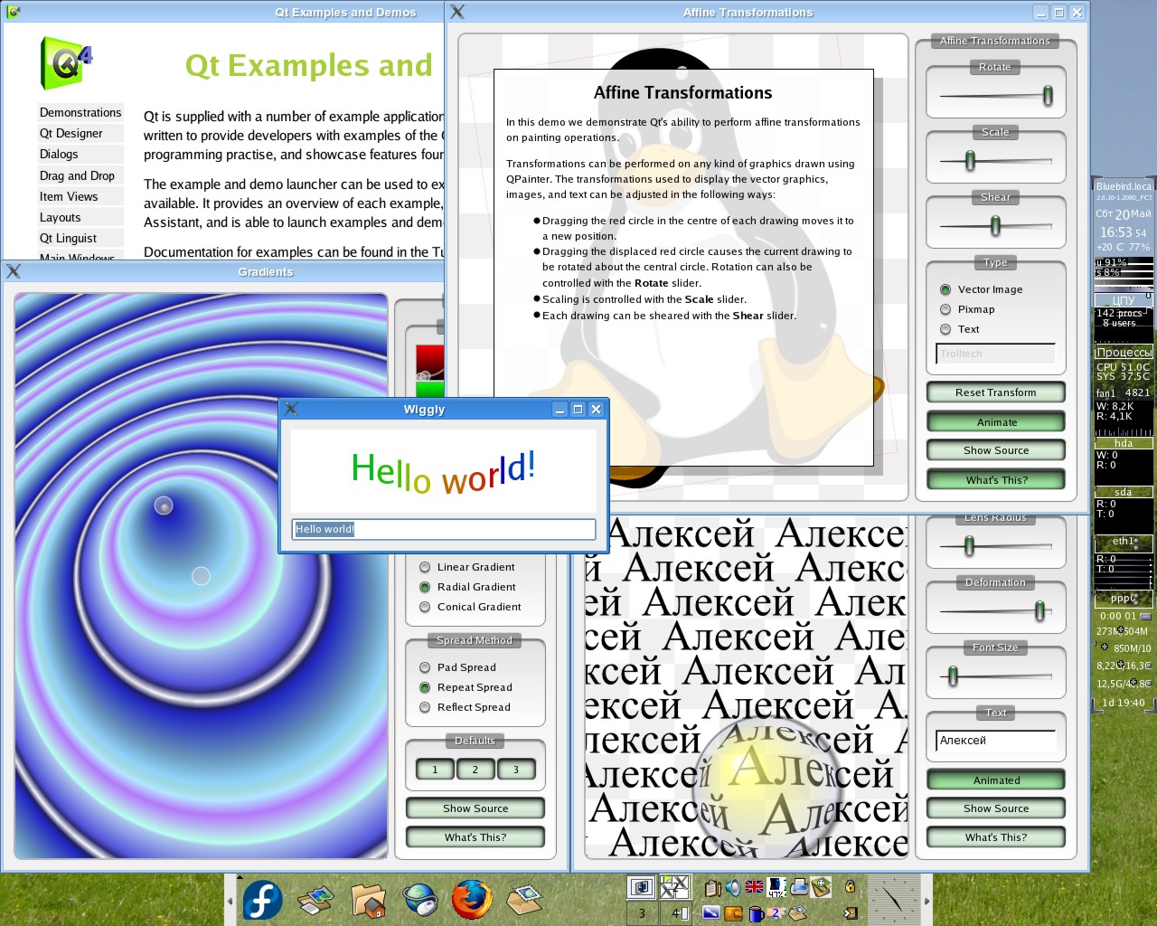The width and height of the screenshot is (1157, 926).
Task: Select Repeat Spread method
Action: point(466,687)
